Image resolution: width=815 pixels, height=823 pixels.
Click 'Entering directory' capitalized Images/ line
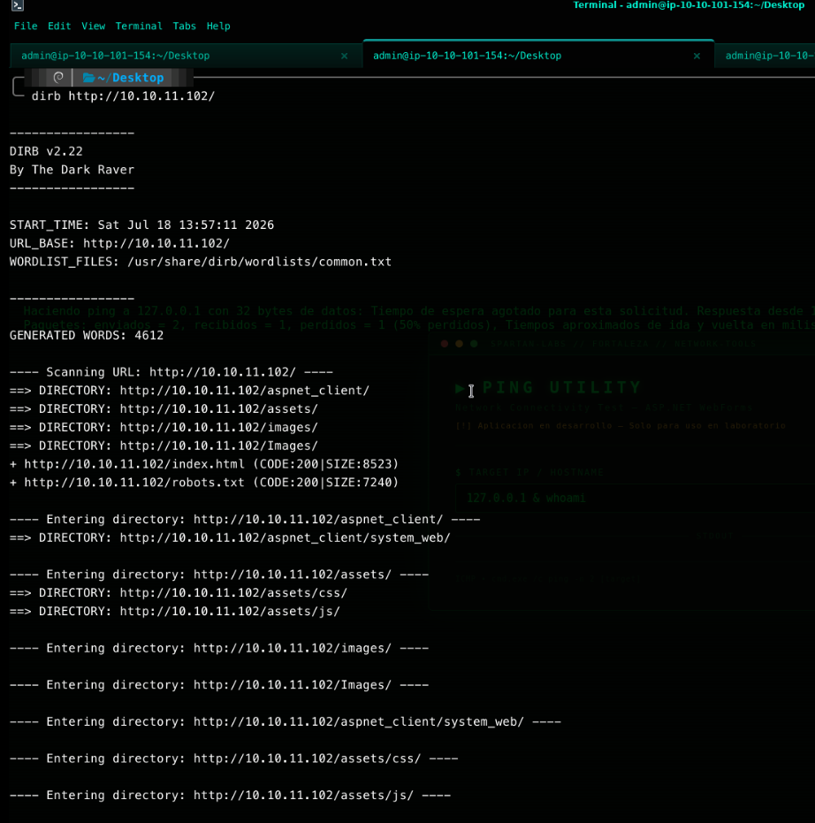point(219,685)
